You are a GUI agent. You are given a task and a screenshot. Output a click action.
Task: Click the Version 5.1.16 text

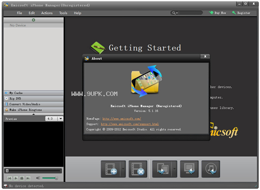pyautogui.click(x=146, y=111)
